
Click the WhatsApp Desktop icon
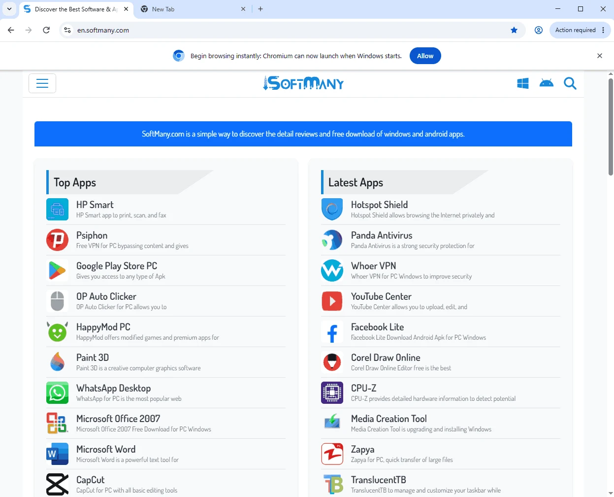(x=58, y=393)
